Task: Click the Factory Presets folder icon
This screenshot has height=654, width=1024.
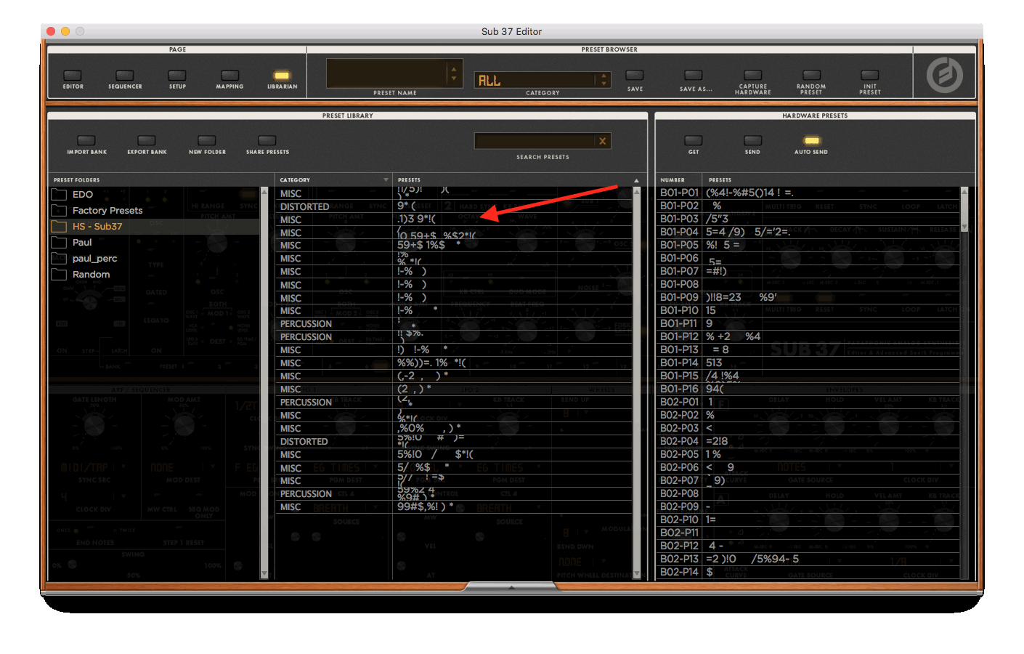Action: point(59,211)
